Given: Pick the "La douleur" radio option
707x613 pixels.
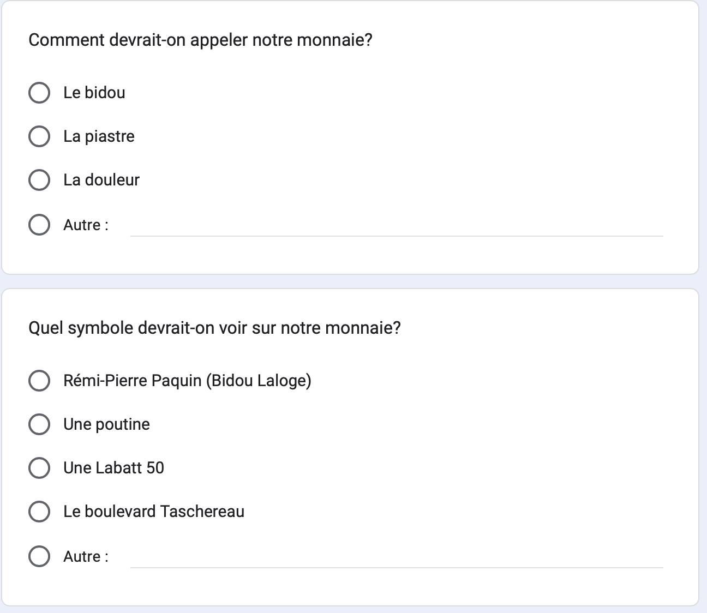Looking at the screenshot, I should [39, 180].
